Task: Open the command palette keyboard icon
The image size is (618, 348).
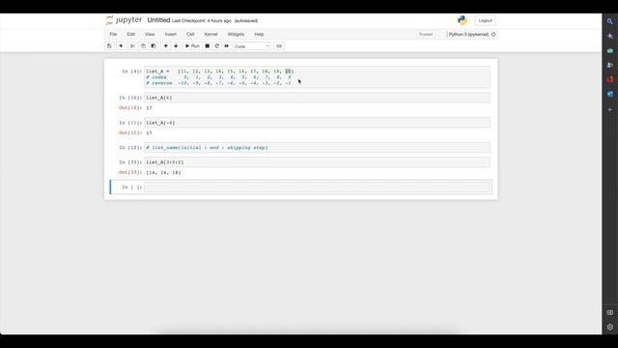Action: tap(279, 46)
